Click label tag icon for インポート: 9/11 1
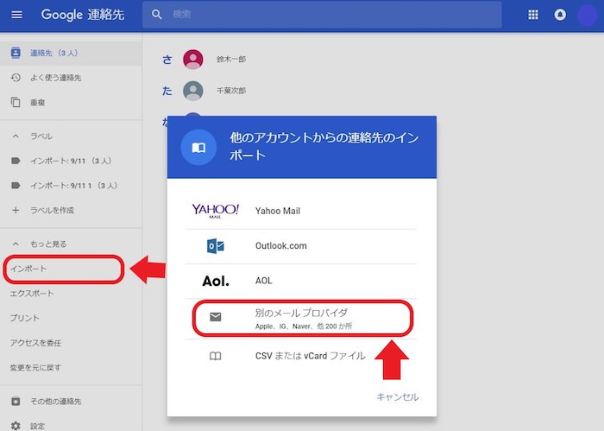Viewport: 604px width, 431px height. 16,186
